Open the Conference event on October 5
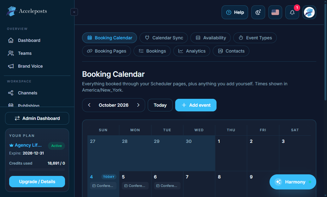 pyautogui.click(x=135, y=186)
